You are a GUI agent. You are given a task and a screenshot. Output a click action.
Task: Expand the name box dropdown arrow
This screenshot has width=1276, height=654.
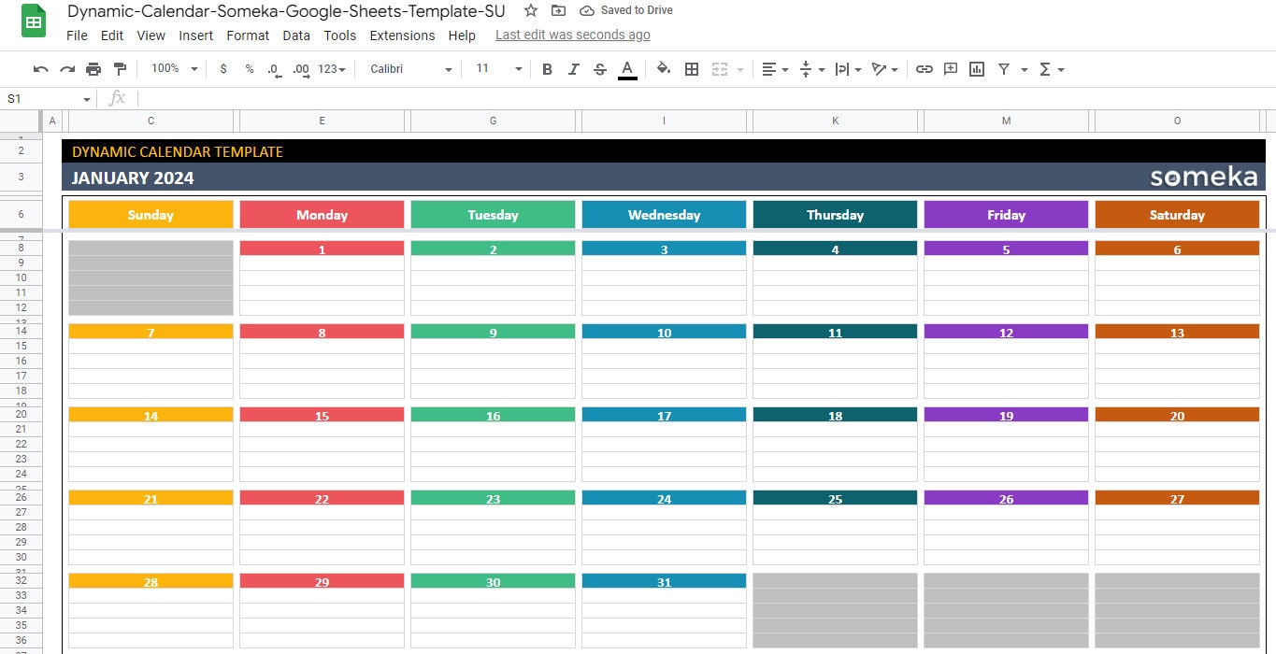(x=87, y=99)
